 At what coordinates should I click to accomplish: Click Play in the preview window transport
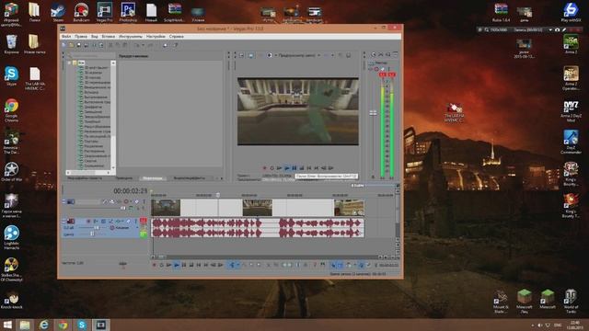(287, 168)
